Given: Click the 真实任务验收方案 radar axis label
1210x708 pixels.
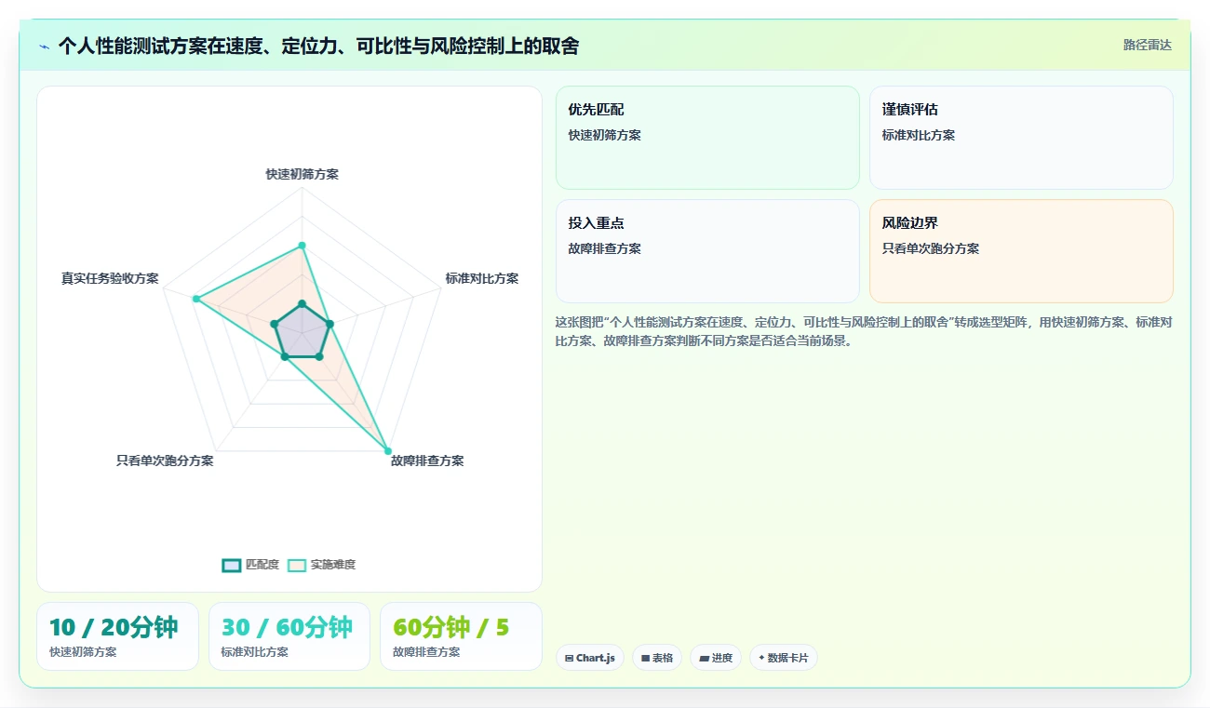Looking at the screenshot, I should pos(110,278).
